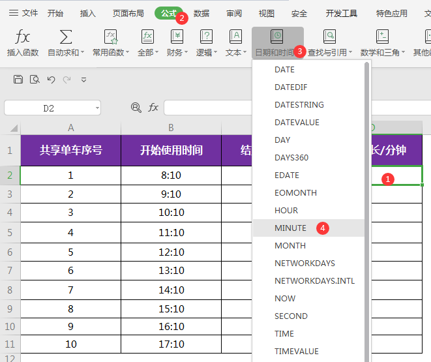Open the Common Functions (常用函数) icon
Viewport: 431px width, 362px height.
pyautogui.click(x=110, y=37)
